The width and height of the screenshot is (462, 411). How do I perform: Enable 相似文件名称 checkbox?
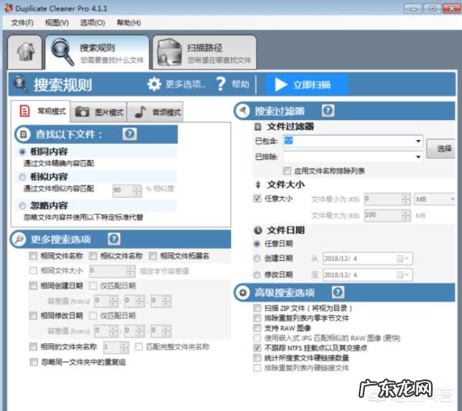(93, 256)
